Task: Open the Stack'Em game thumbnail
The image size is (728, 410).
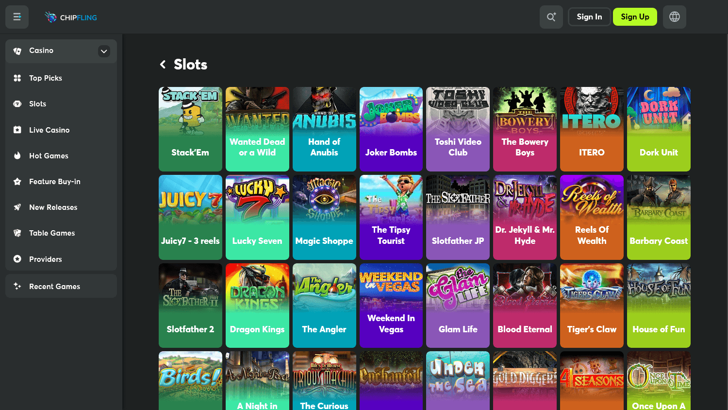Action: click(190, 129)
